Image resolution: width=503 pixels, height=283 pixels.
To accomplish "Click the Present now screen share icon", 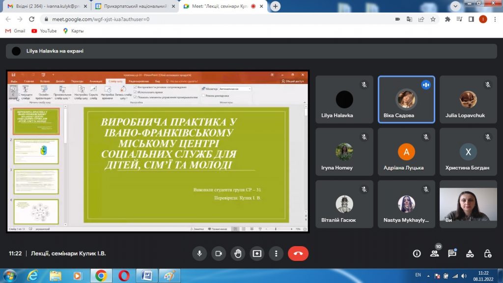I will coord(257,254).
